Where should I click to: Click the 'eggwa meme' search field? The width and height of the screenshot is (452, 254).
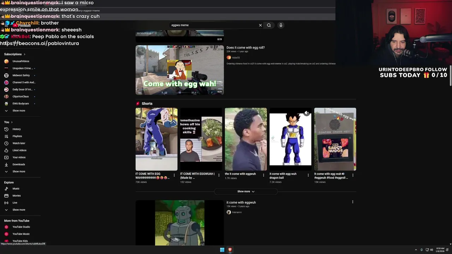214,25
